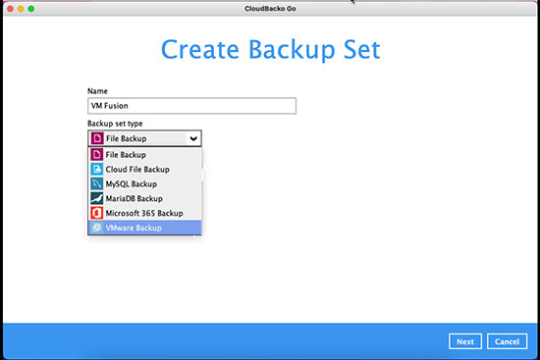Image resolution: width=540 pixels, height=360 pixels.
Task: Proceed with the Next button
Action: tap(465, 341)
